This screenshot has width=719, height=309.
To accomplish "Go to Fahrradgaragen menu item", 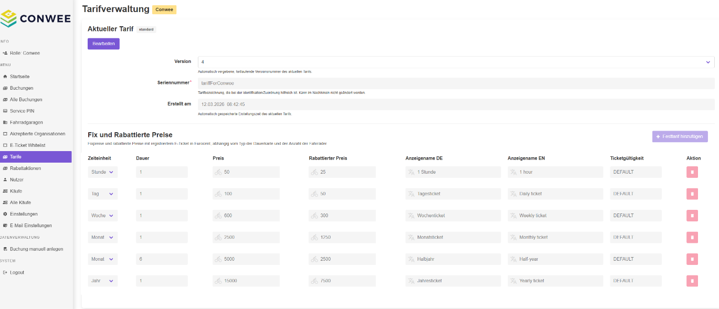I will click(36, 122).
